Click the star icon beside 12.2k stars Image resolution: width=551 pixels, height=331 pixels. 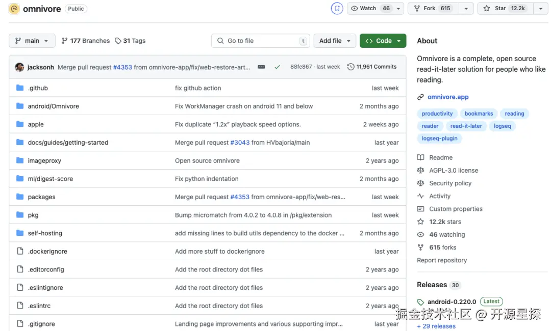[x=420, y=221]
